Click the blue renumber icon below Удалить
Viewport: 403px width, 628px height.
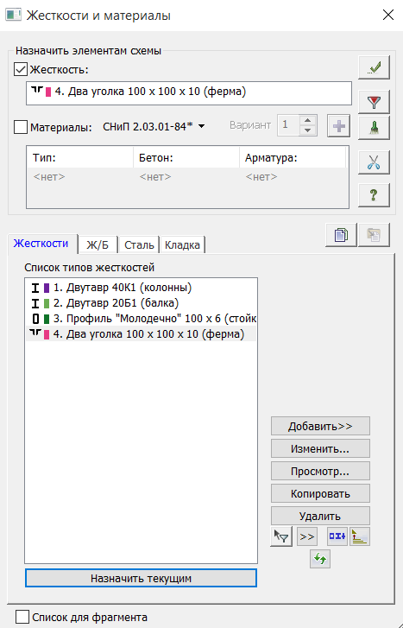[x=337, y=536]
